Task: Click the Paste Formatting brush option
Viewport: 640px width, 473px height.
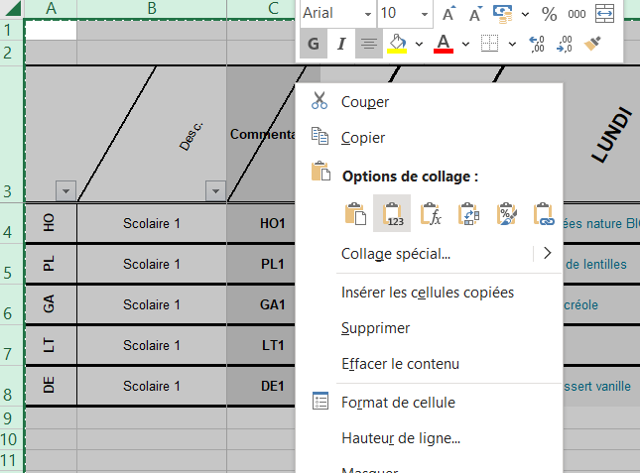Action: (x=505, y=213)
